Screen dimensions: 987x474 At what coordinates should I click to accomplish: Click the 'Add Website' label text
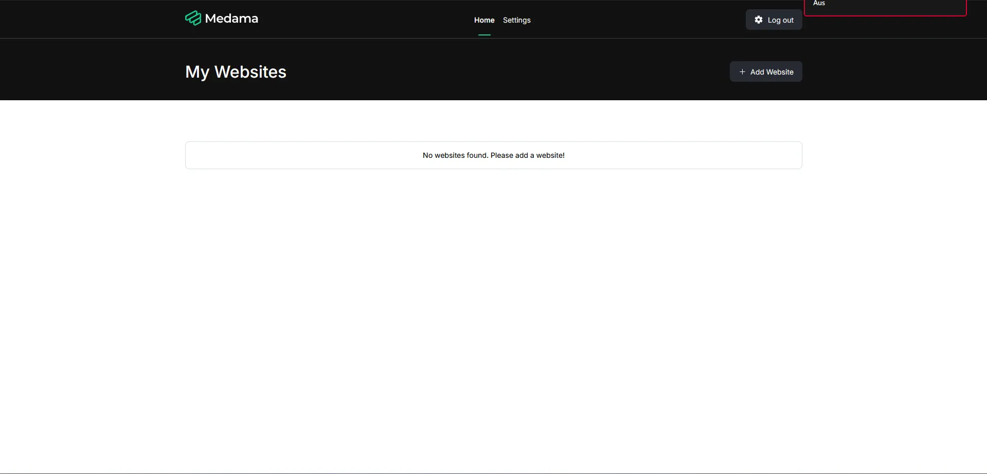pyautogui.click(x=771, y=72)
